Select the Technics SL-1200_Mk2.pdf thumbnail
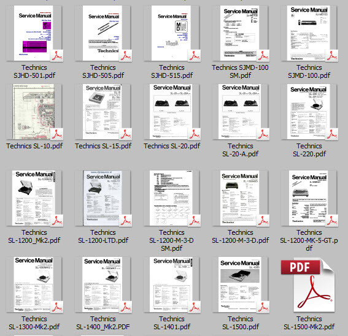The width and height of the screenshot is (348, 336). pyautogui.click(x=34, y=198)
